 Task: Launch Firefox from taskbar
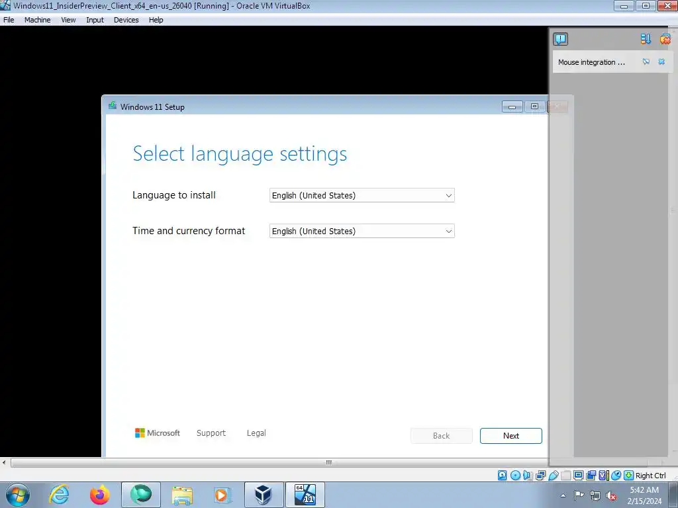pyautogui.click(x=100, y=495)
